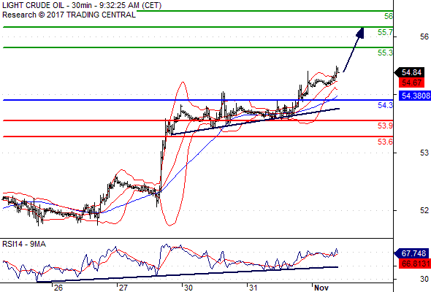Click the 56 label on right price axis
Viewport: 431px width, 292px height.
click(424, 36)
